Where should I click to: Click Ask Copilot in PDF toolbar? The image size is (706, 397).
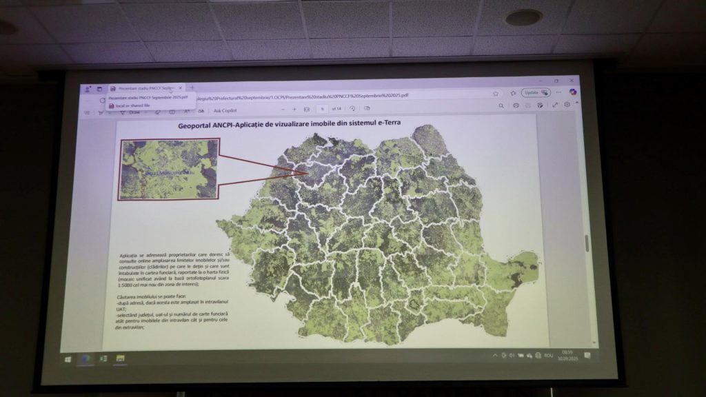click(x=225, y=110)
